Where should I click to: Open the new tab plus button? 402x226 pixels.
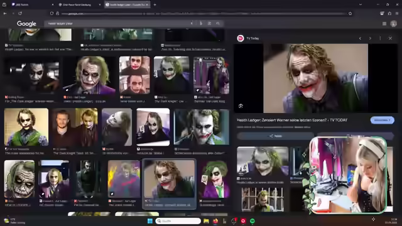155,4
